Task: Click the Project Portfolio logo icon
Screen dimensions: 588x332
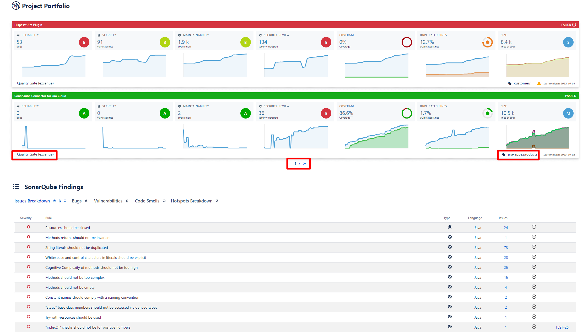Action: (16, 6)
